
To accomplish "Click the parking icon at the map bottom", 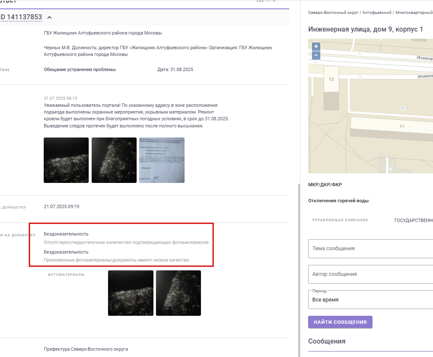I will click(x=390, y=168).
